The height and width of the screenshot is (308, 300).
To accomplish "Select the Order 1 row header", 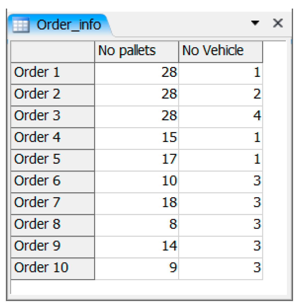I will [53, 73].
